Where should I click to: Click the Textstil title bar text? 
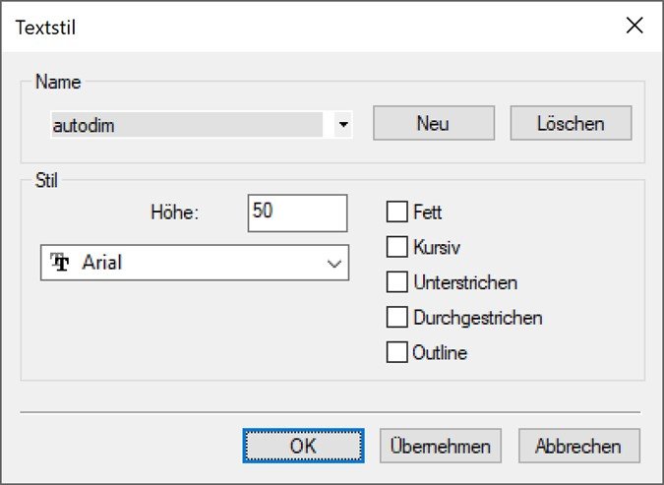pyautogui.click(x=47, y=27)
